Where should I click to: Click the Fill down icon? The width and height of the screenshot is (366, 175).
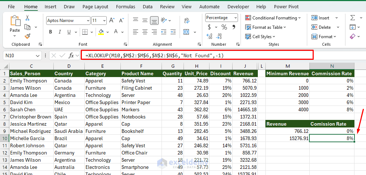point(352,27)
